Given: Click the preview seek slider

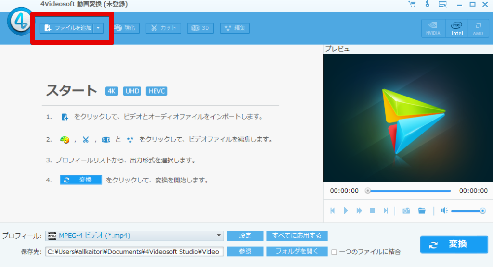Looking at the screenshot, I should point(409,191).
